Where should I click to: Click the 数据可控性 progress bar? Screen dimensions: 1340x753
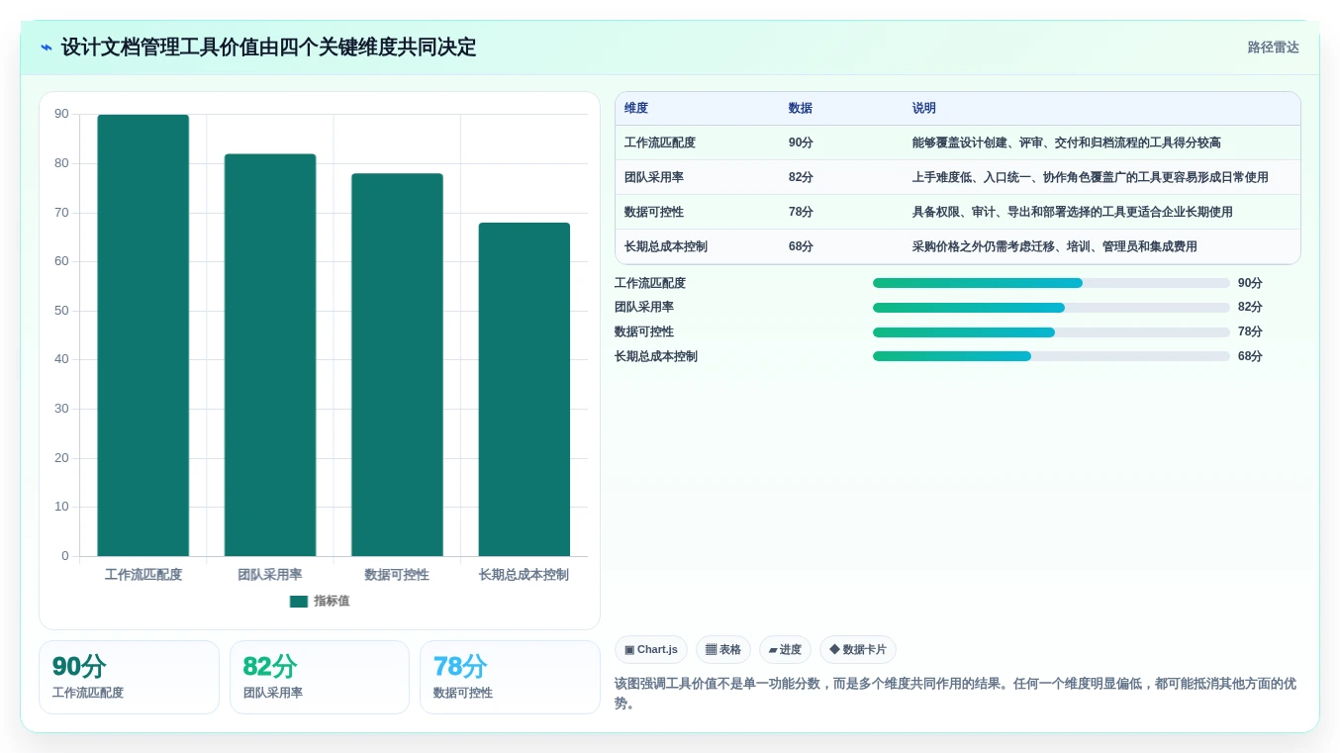[x=1051, y=332]
